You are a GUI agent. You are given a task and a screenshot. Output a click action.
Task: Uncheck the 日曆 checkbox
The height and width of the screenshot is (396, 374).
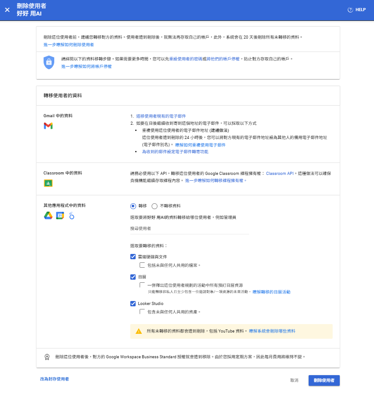coord(133,277)
